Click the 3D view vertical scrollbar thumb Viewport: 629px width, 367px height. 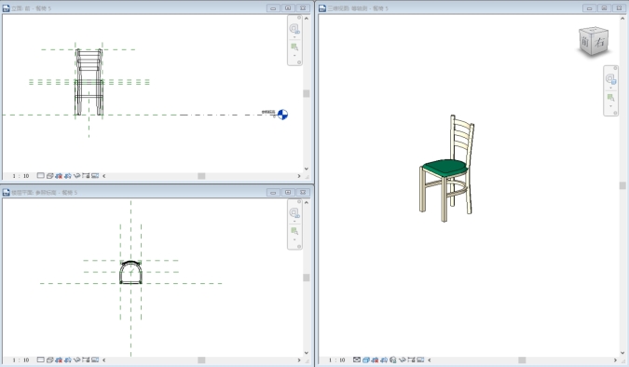coord(622,185)
